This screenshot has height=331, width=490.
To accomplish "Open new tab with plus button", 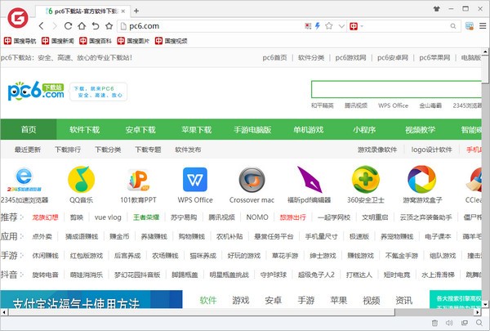I will tap(136, 10).
